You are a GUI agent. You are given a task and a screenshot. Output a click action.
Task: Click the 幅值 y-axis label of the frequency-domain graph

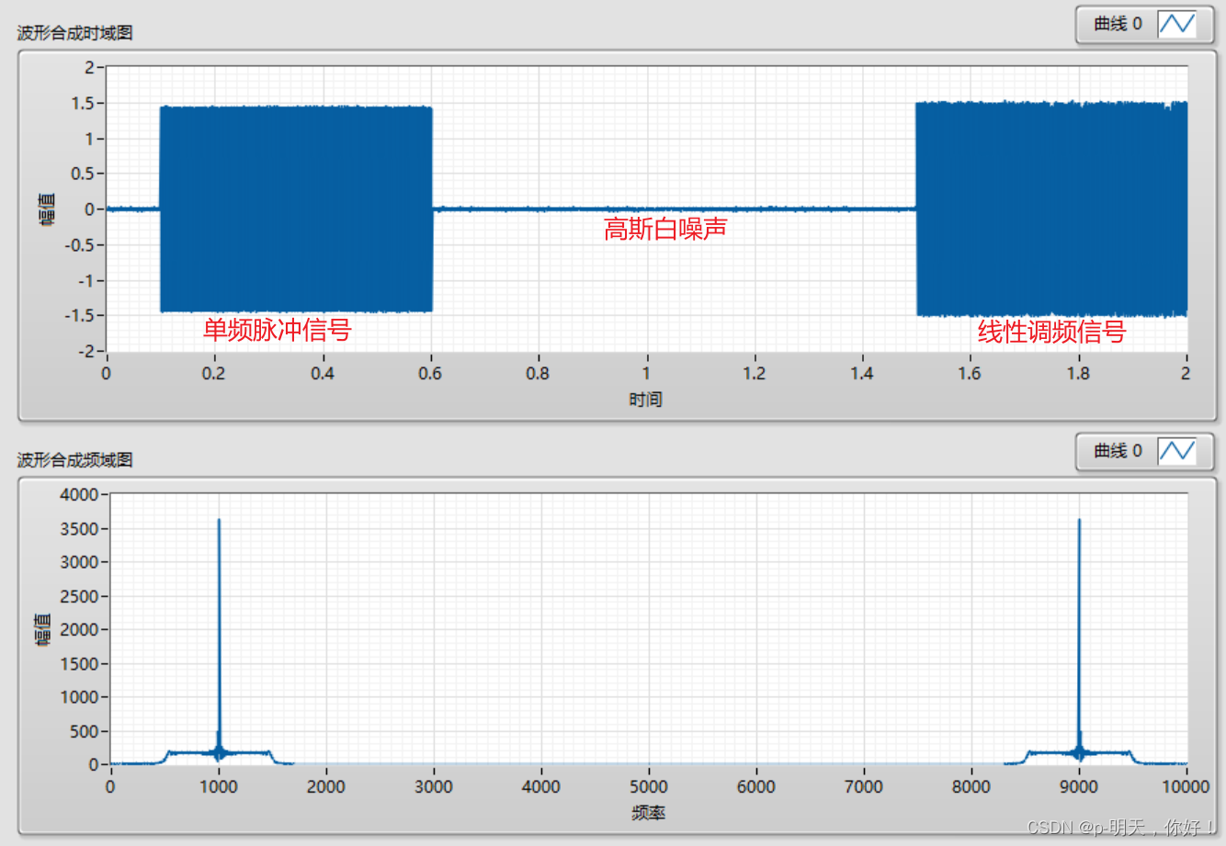coord(43,629)
